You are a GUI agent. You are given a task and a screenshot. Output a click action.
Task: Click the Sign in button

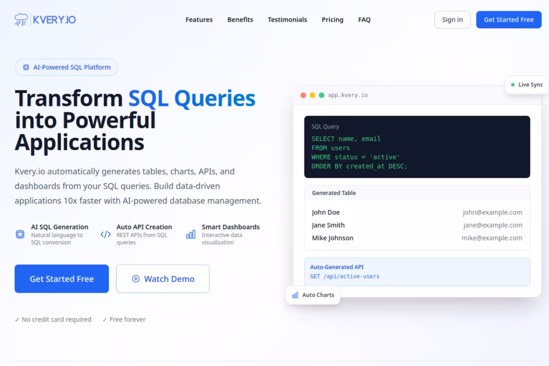pos(452,20)
